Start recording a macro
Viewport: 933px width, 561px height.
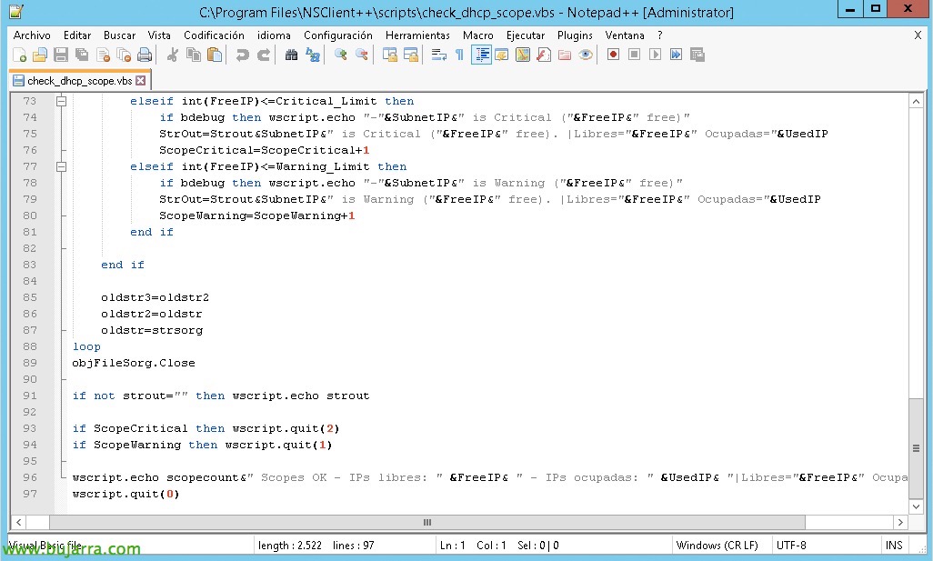[613, 55]
